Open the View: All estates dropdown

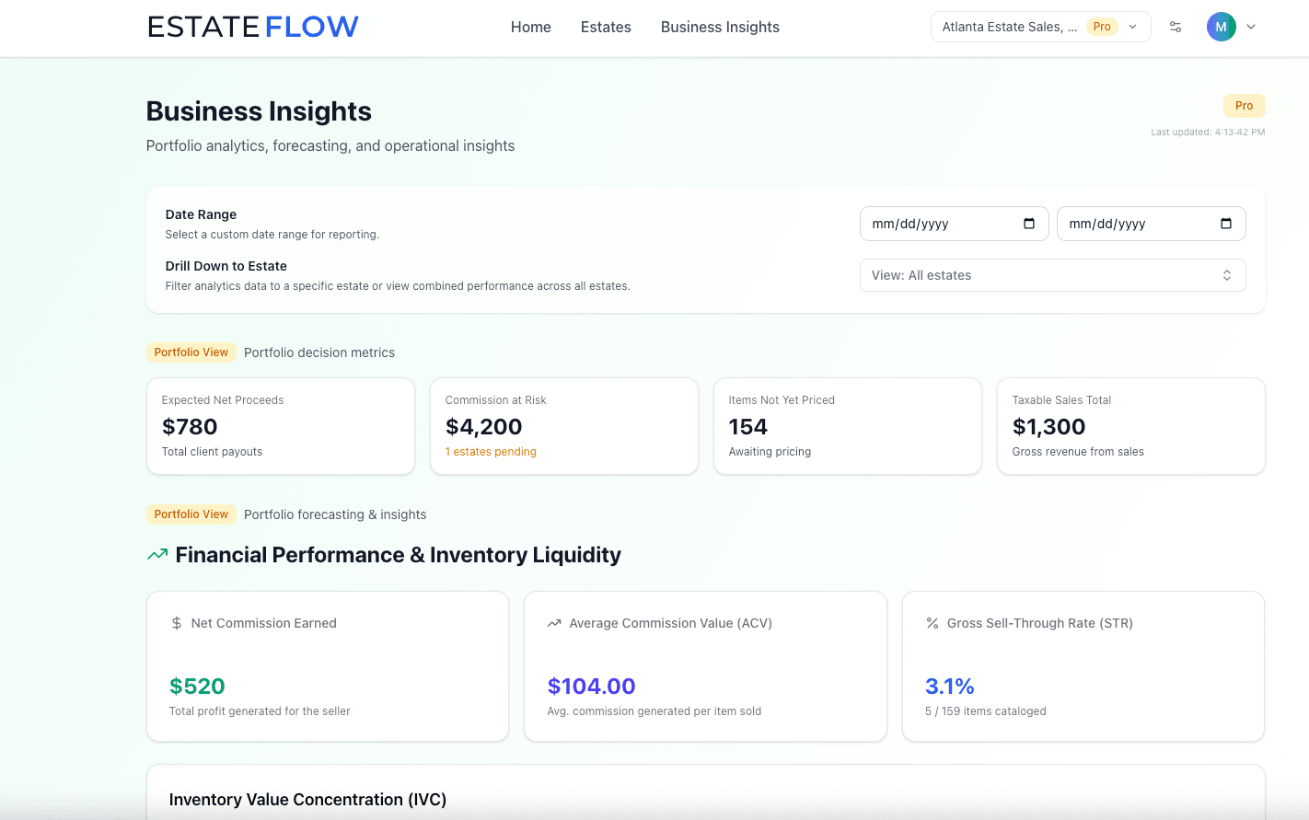[x=1052, y=275]
